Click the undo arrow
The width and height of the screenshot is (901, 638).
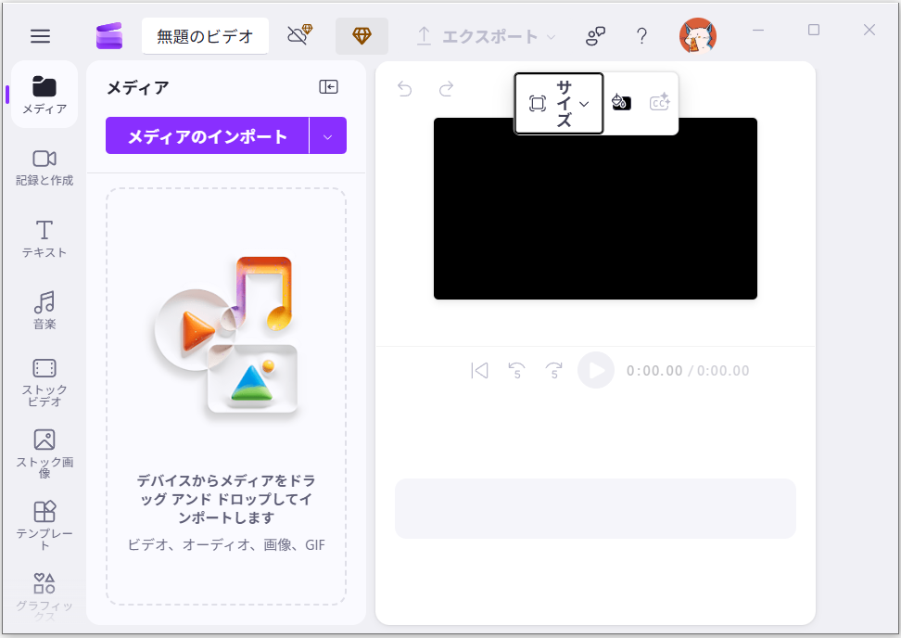pos(404,88)
